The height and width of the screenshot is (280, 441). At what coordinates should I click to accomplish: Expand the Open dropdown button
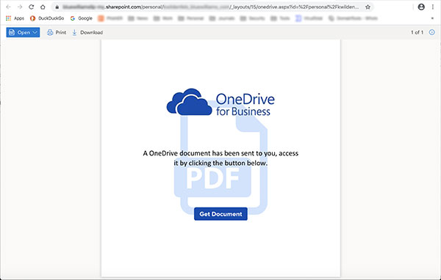click(x=23, y=32)
